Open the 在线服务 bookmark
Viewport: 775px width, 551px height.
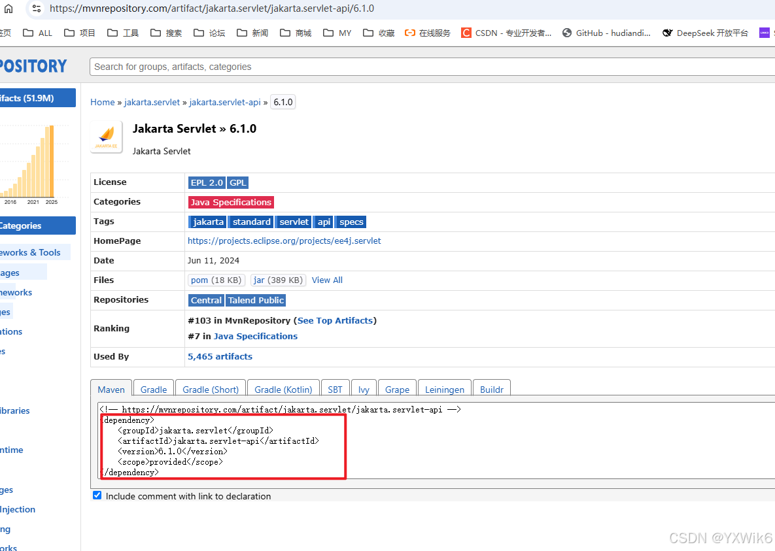click(x=428, y=33)
